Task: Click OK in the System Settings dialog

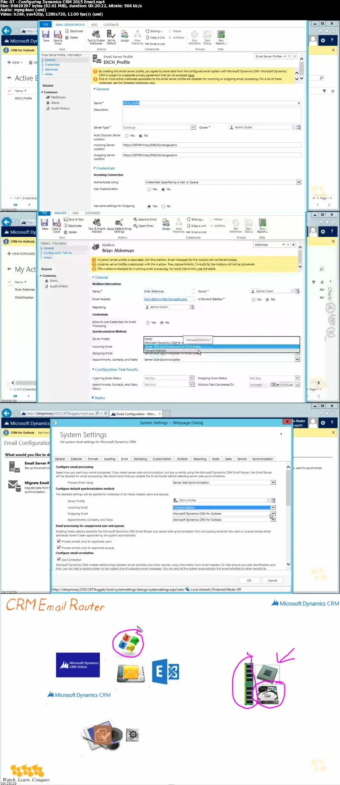Action: 249,581
